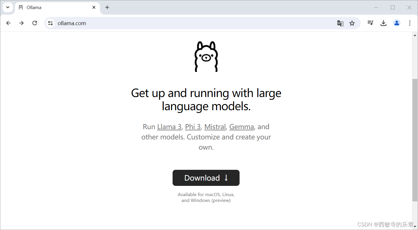This screenshot has width=418, height=230.
Task: Open a new tab with plus button
Action: [x=107, y=7]
